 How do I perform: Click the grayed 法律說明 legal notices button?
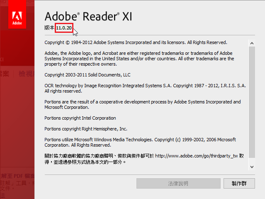point(178,183)
